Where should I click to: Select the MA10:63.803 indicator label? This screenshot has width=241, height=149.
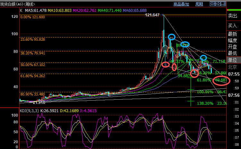coord(60,11)
